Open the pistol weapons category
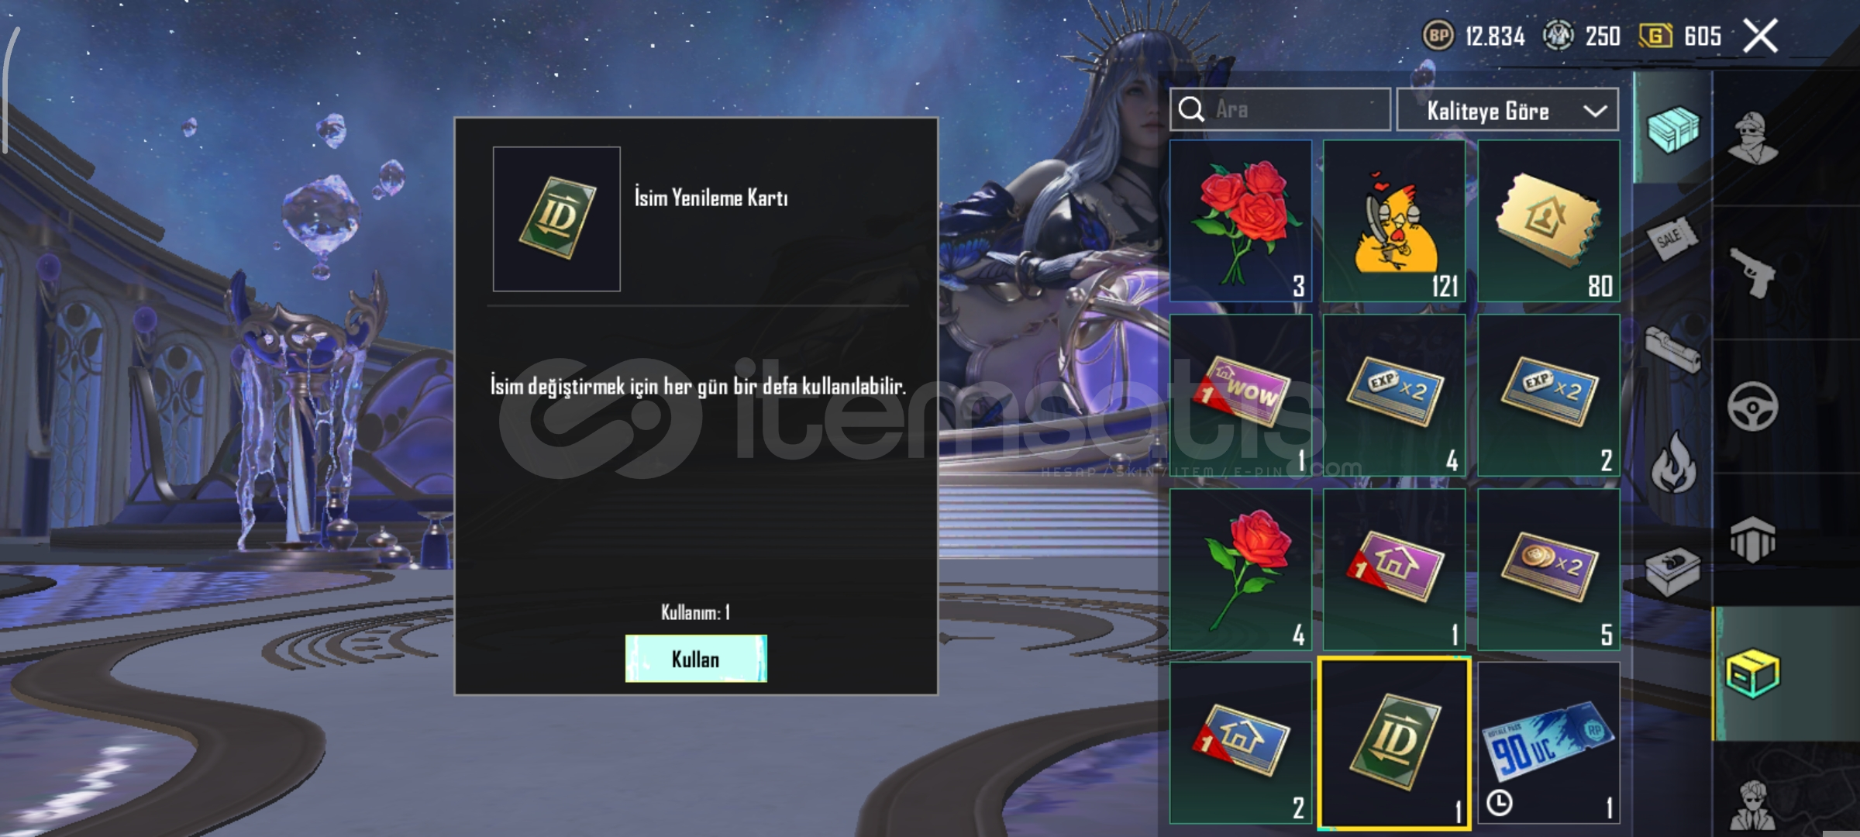 tap(1753, 272)
